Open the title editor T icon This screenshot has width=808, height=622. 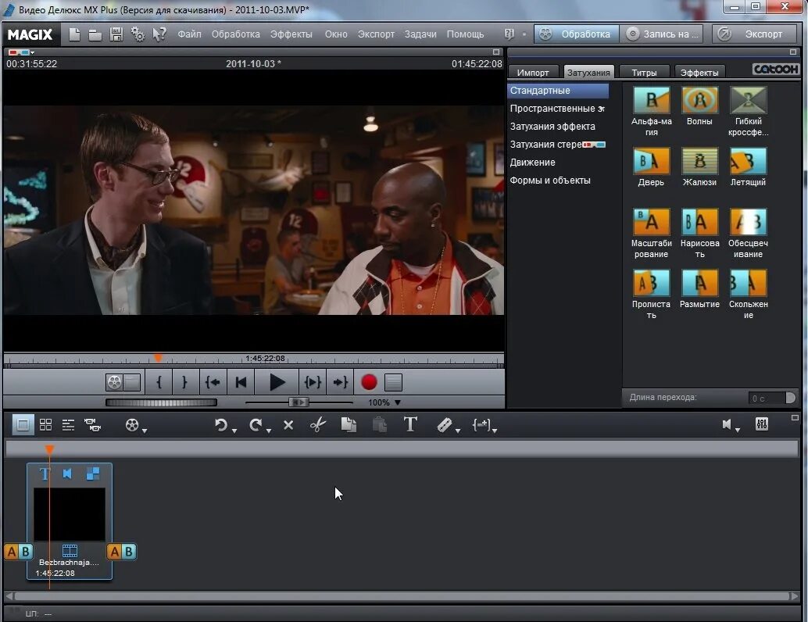pos(410,424)
